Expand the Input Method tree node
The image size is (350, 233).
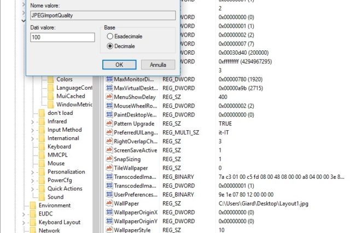click(x=33, y=130)
